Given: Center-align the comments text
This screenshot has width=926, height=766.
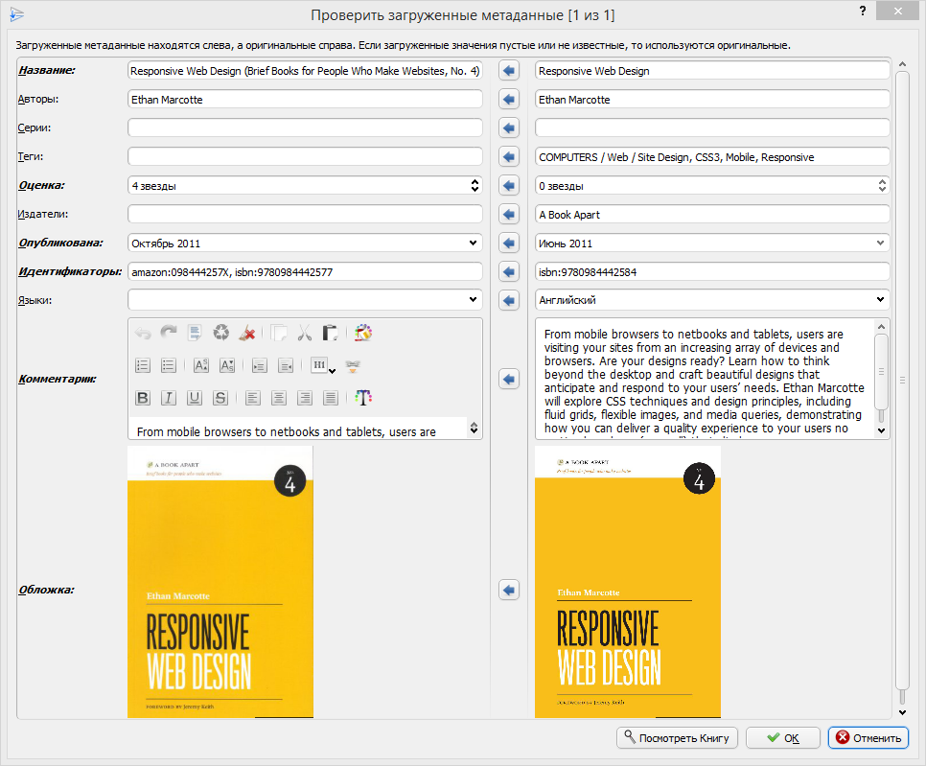Looking at the screenshot, I should 278,398.
